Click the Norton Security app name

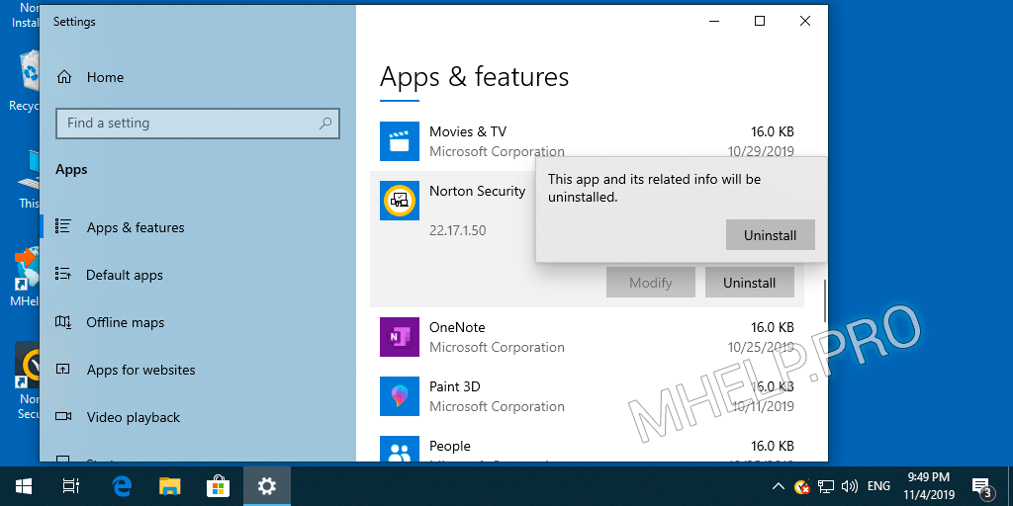pyautogui.click(x=478, y=191)
